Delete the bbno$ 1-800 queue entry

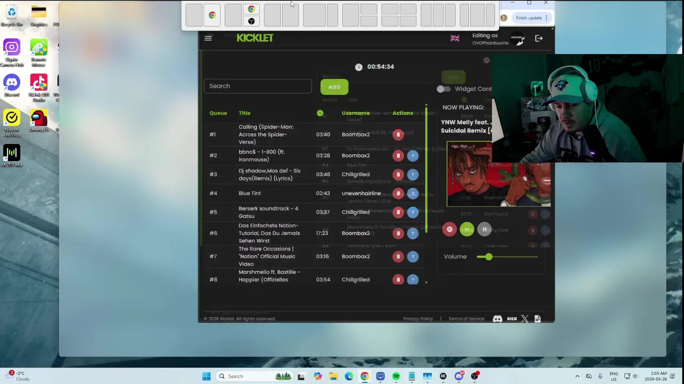click(398, 156)
